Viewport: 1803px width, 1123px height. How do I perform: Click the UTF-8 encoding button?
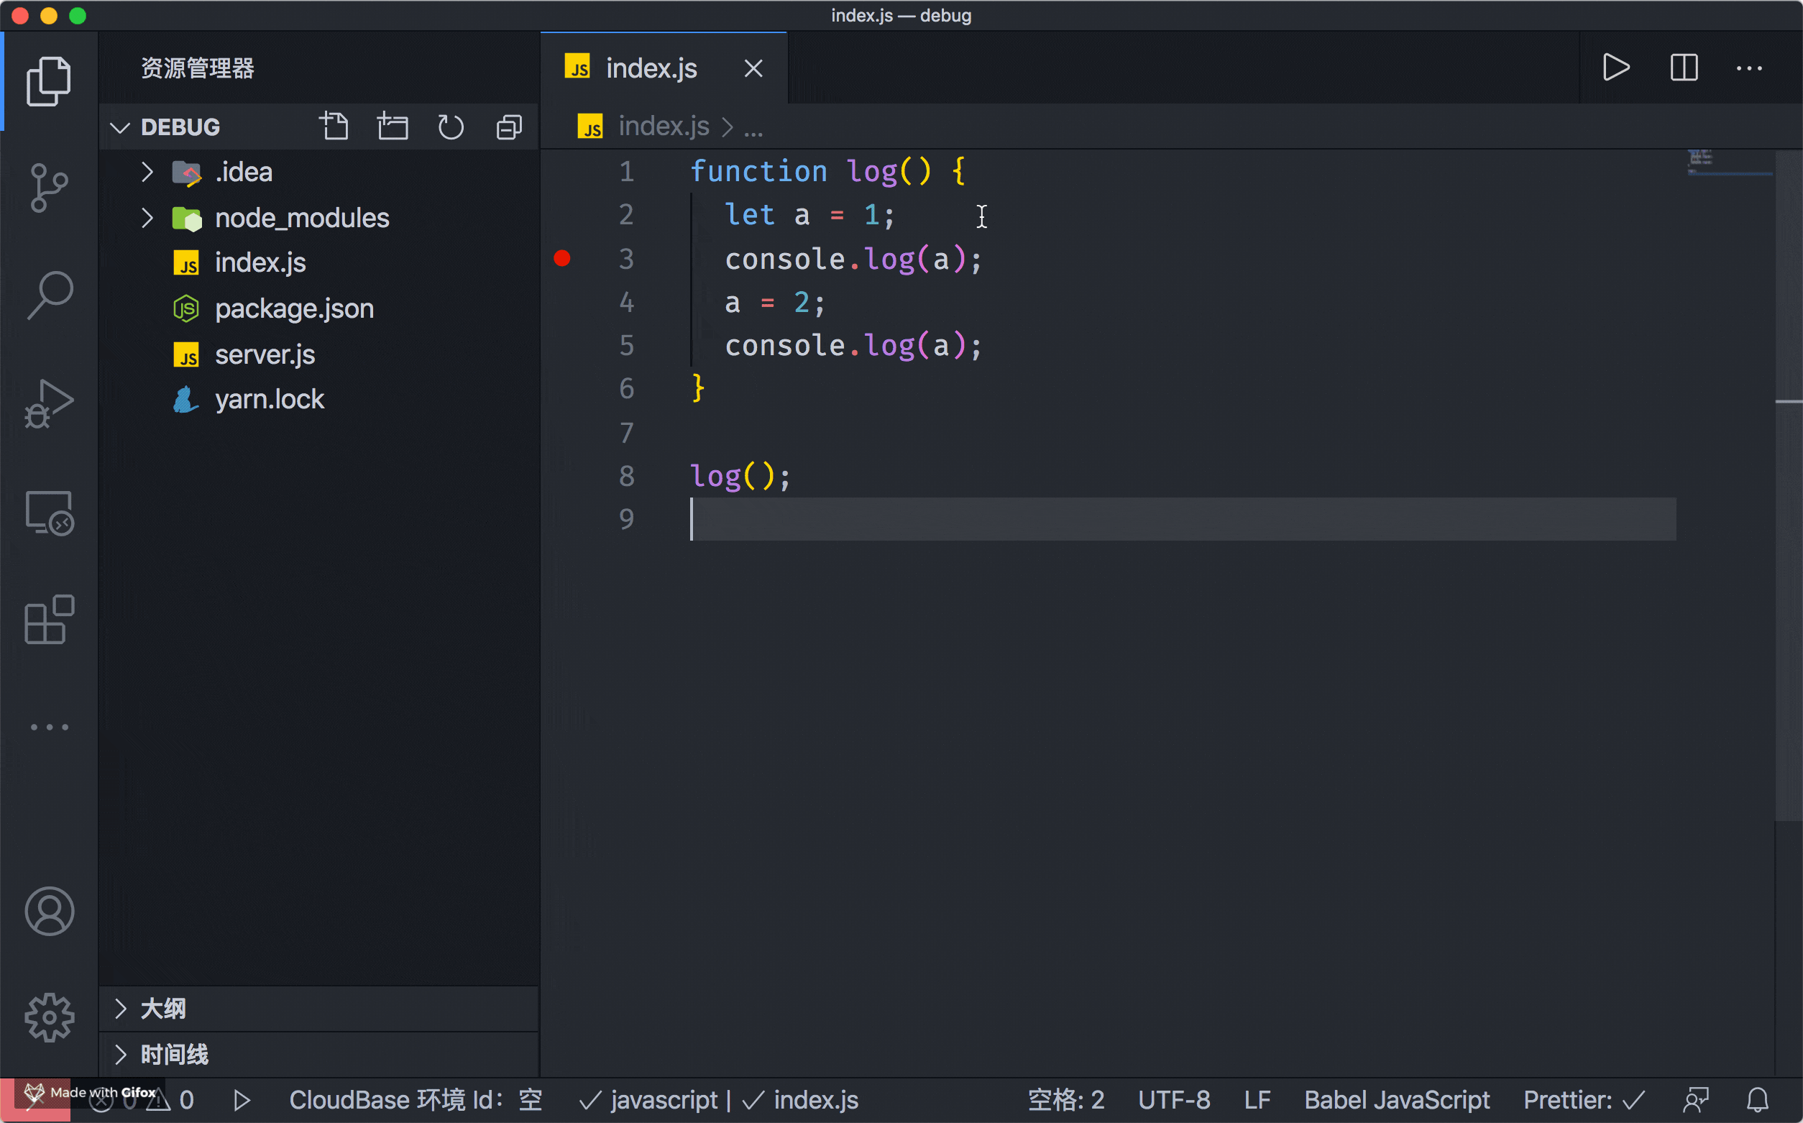click(1173, 1100)
